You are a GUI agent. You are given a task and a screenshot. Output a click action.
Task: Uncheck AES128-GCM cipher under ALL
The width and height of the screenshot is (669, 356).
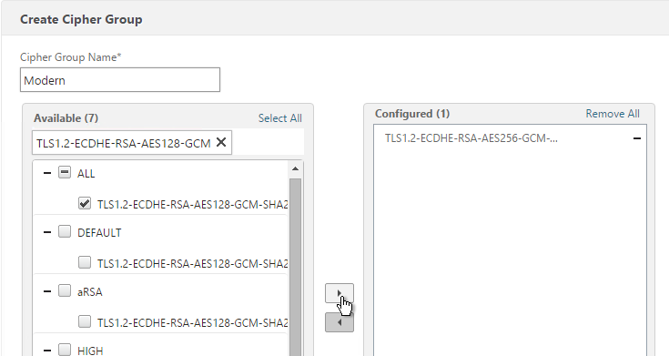click(85, 203)
